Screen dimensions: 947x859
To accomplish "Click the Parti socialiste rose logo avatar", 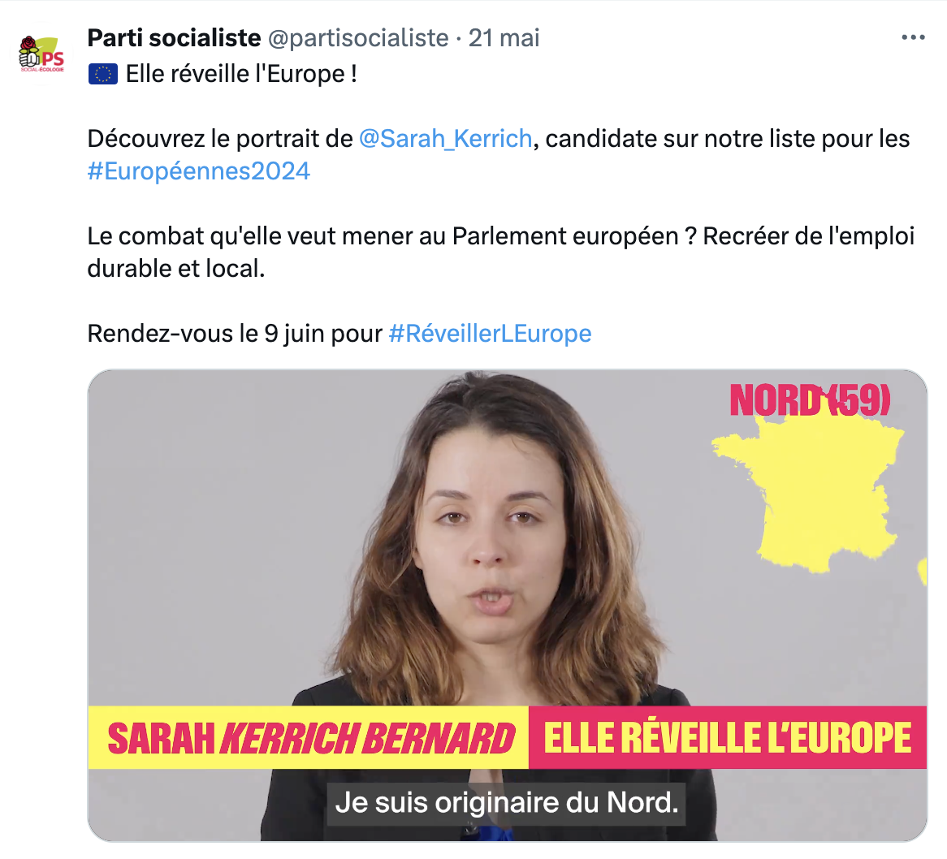I will pyautogui.click(x=41, y=54).
